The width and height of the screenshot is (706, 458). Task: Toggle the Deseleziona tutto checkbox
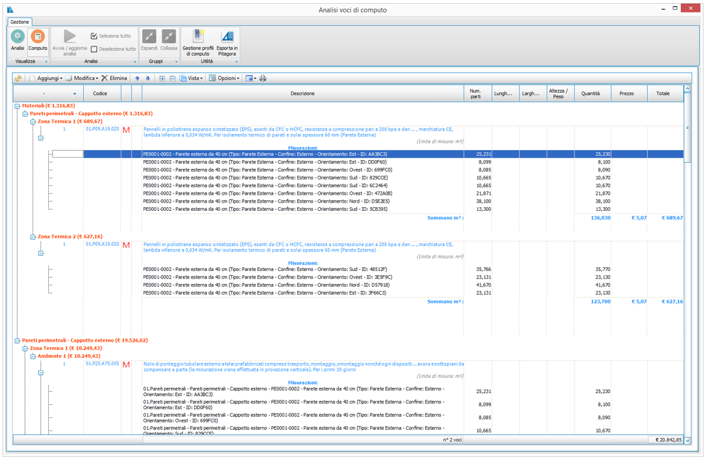(94, 49)
